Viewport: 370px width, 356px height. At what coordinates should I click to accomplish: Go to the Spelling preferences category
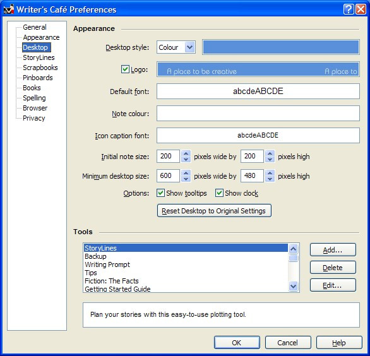[x=34, y=98]
